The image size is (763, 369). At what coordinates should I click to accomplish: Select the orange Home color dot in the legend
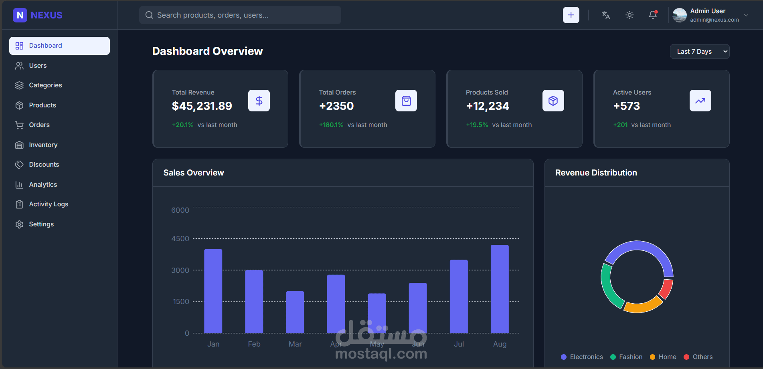(653, 357)
